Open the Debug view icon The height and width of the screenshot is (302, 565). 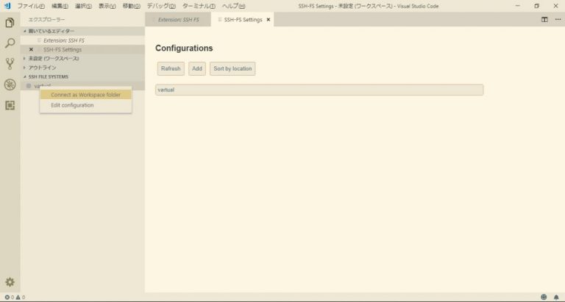10,85
